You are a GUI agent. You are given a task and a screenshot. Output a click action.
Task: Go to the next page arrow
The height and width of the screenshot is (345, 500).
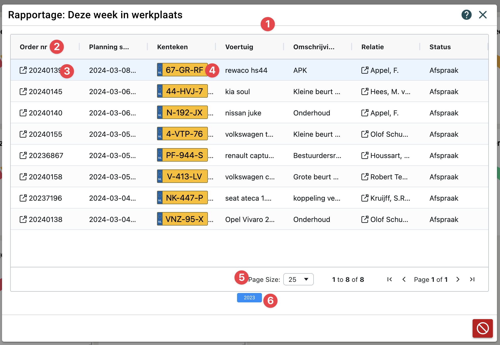tap(458, 279)
